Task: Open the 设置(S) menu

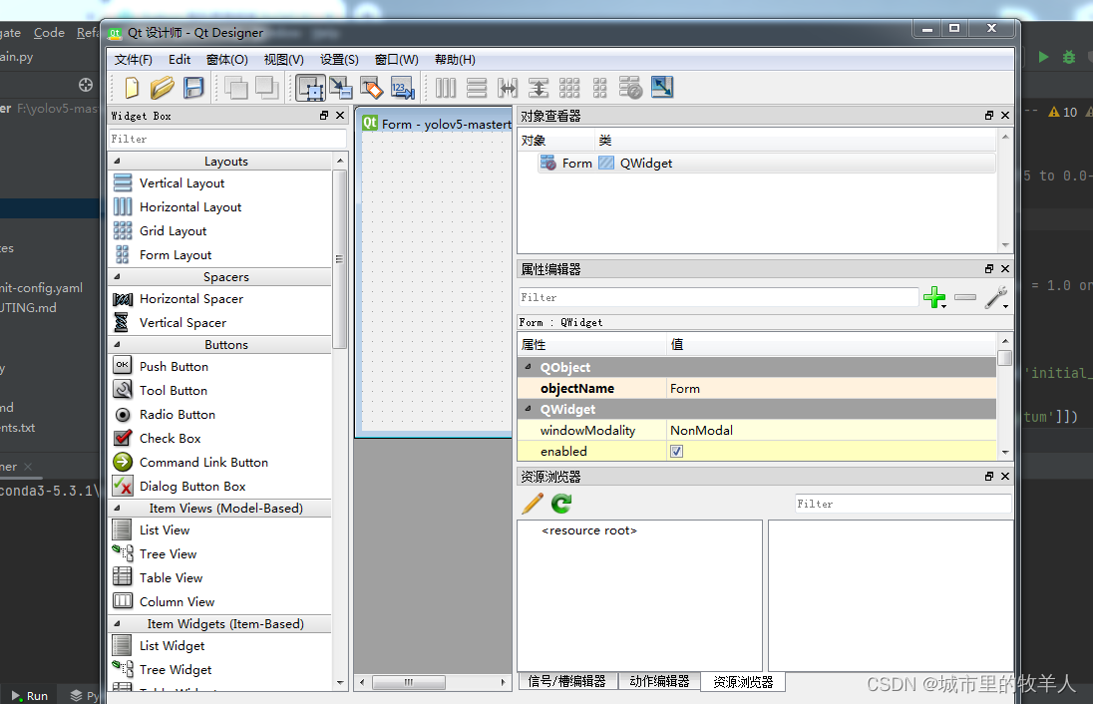Action: tap(339, 60)
